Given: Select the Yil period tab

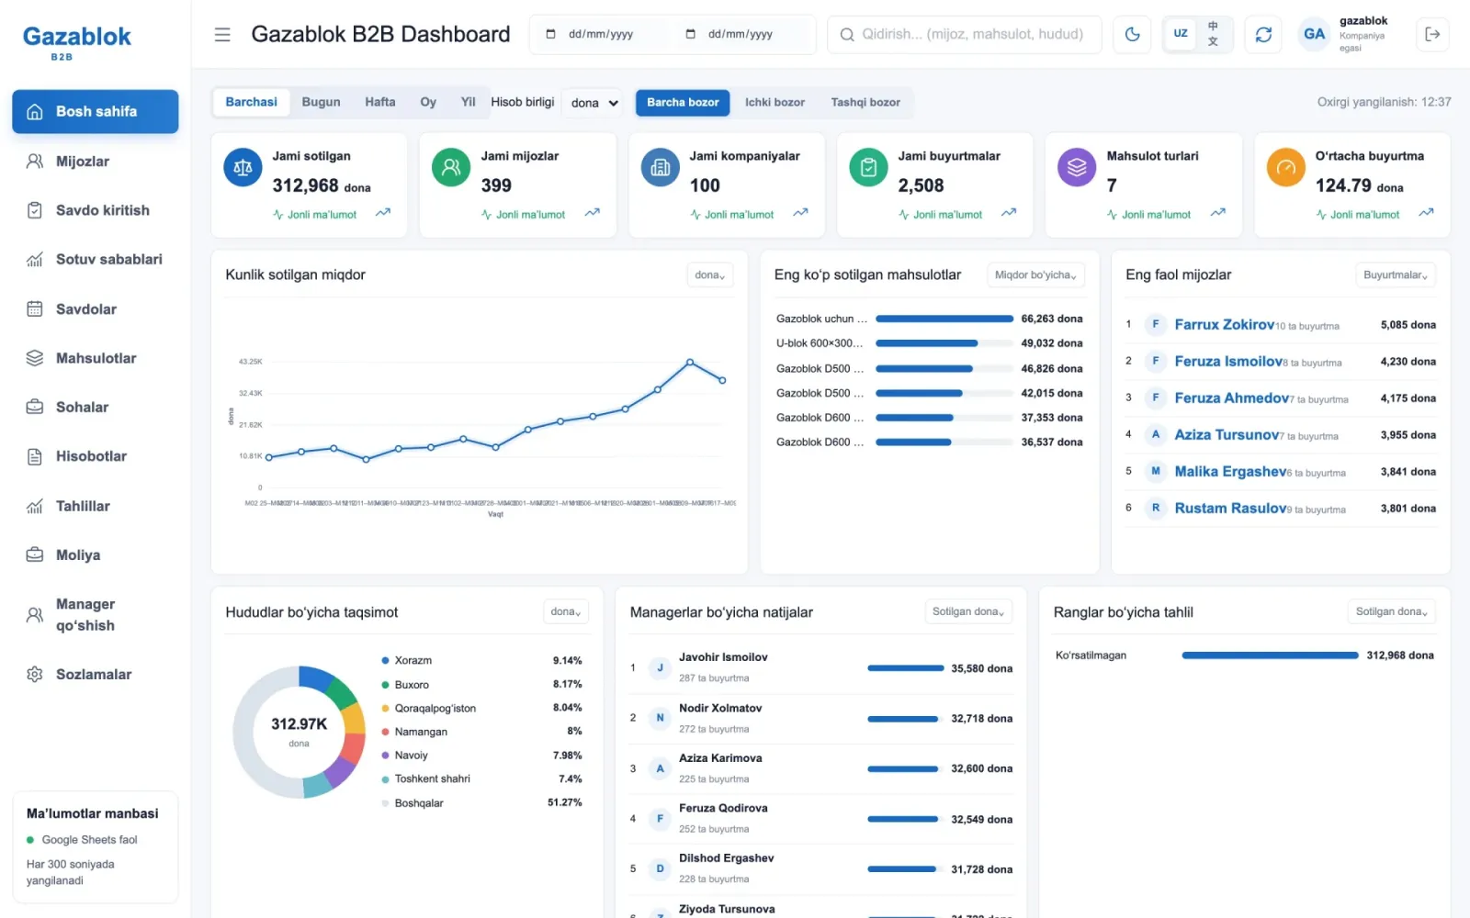Looking at the screenshot, I should click(468, 103).
